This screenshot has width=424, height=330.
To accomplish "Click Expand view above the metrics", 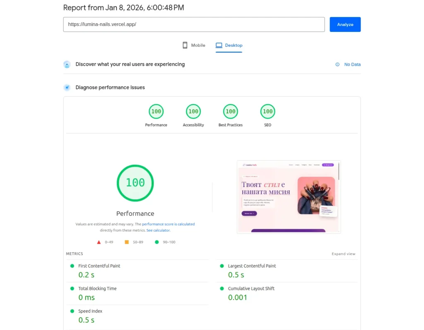I will pyautogui.click(x=343, y=253).
